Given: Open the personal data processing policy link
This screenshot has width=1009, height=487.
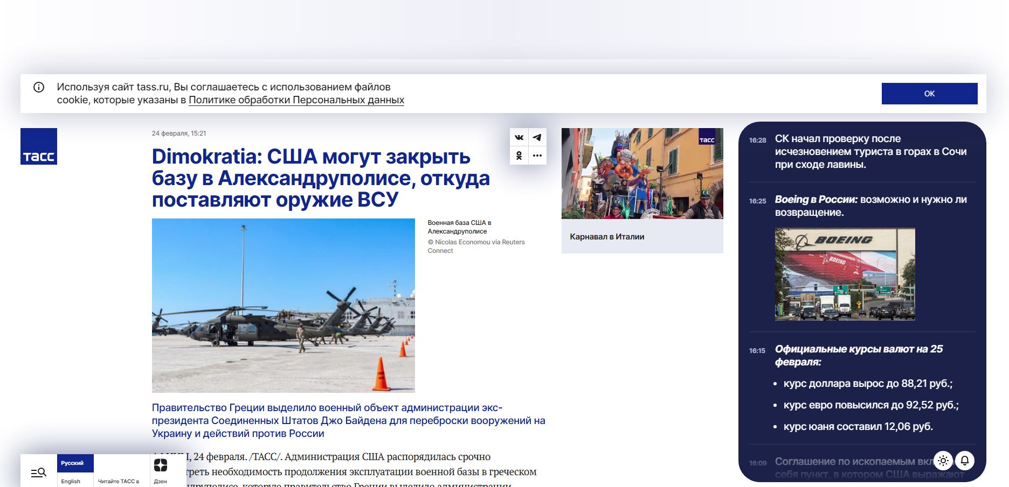Looking at the screenshot, I should click(296, 100).
